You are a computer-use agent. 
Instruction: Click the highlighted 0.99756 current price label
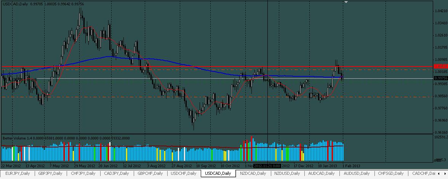pos(440,78)
